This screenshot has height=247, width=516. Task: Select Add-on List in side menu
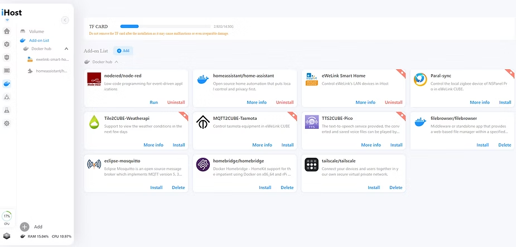39,40
